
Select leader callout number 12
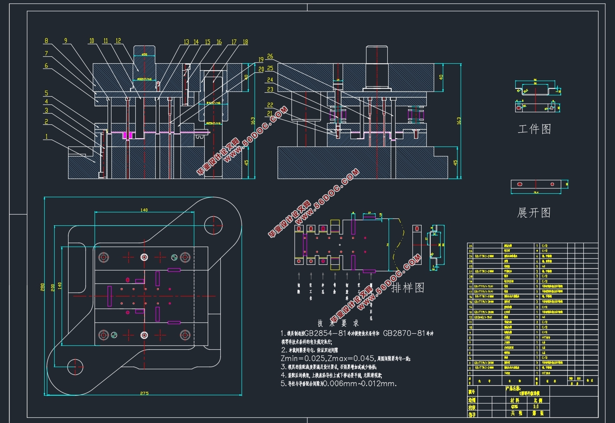[x=118, y=41]
